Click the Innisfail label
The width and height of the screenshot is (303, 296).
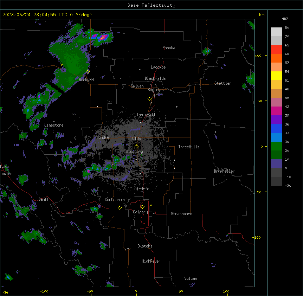146,115
